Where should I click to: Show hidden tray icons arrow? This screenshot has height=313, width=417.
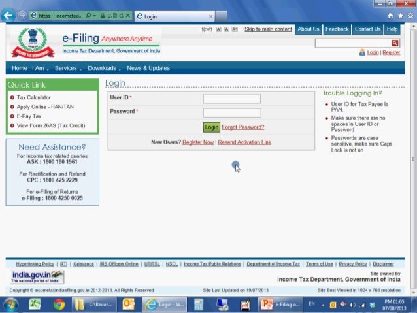323,305
